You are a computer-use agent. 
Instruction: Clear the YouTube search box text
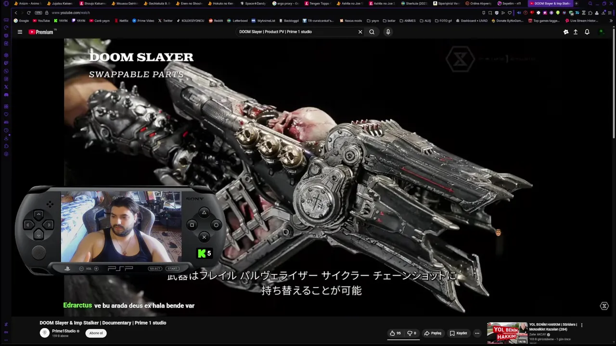pyautogui.click(x=360, y=32)
